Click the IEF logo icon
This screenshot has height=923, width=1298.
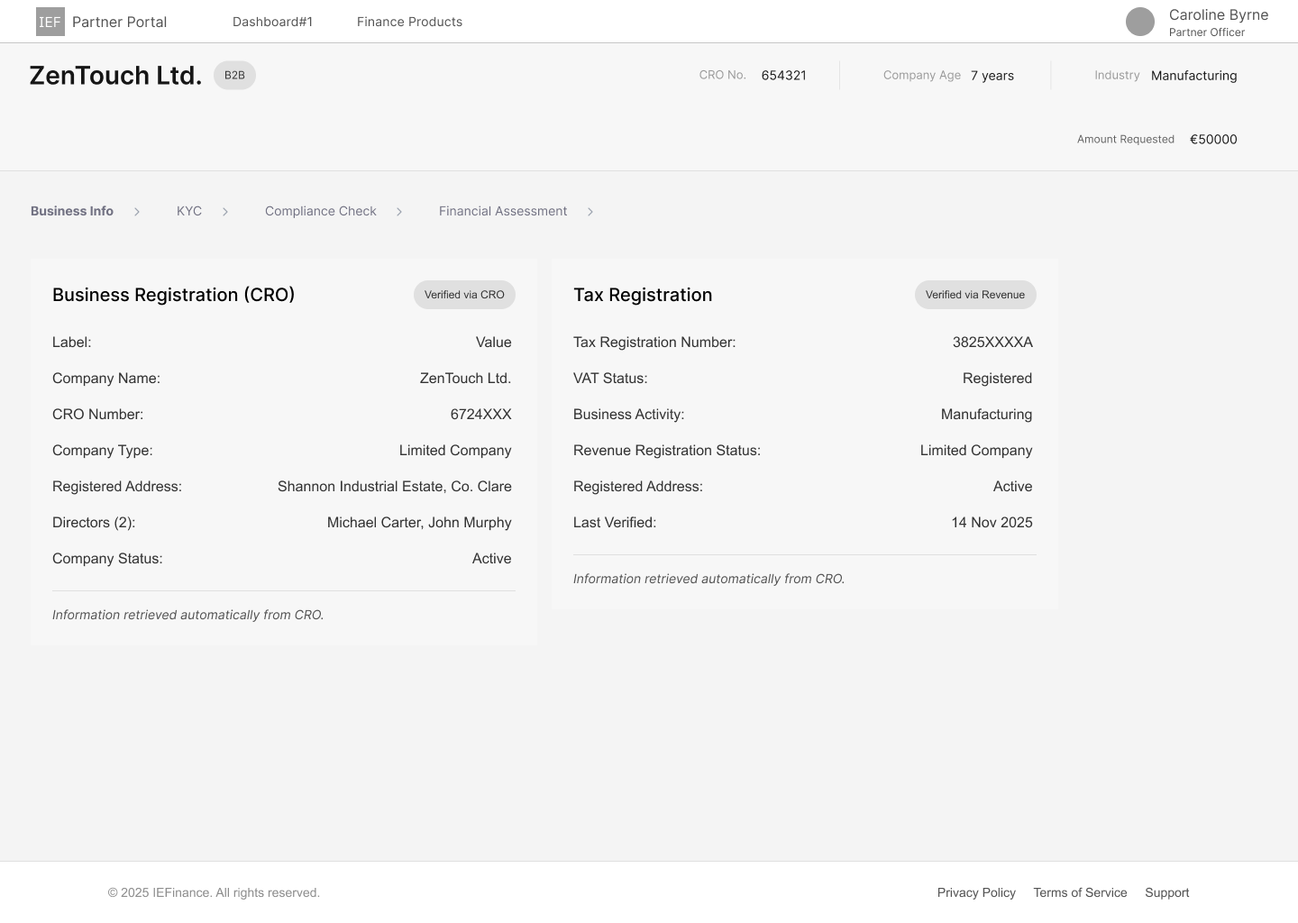pyautogui.click(x=50, y=21)
